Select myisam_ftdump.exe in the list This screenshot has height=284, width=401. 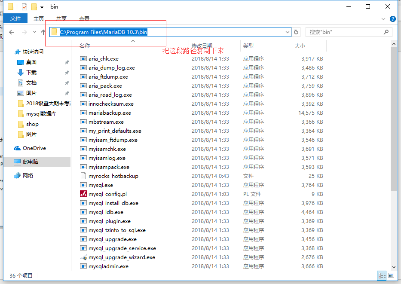click(113, 140)
